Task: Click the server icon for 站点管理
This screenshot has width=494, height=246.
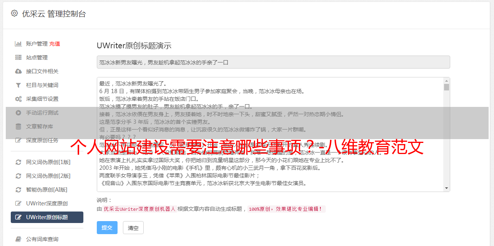Action: 18,57
